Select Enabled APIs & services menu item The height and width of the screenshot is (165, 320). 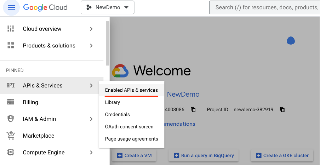pyautogui.click(x=131, y=90)
